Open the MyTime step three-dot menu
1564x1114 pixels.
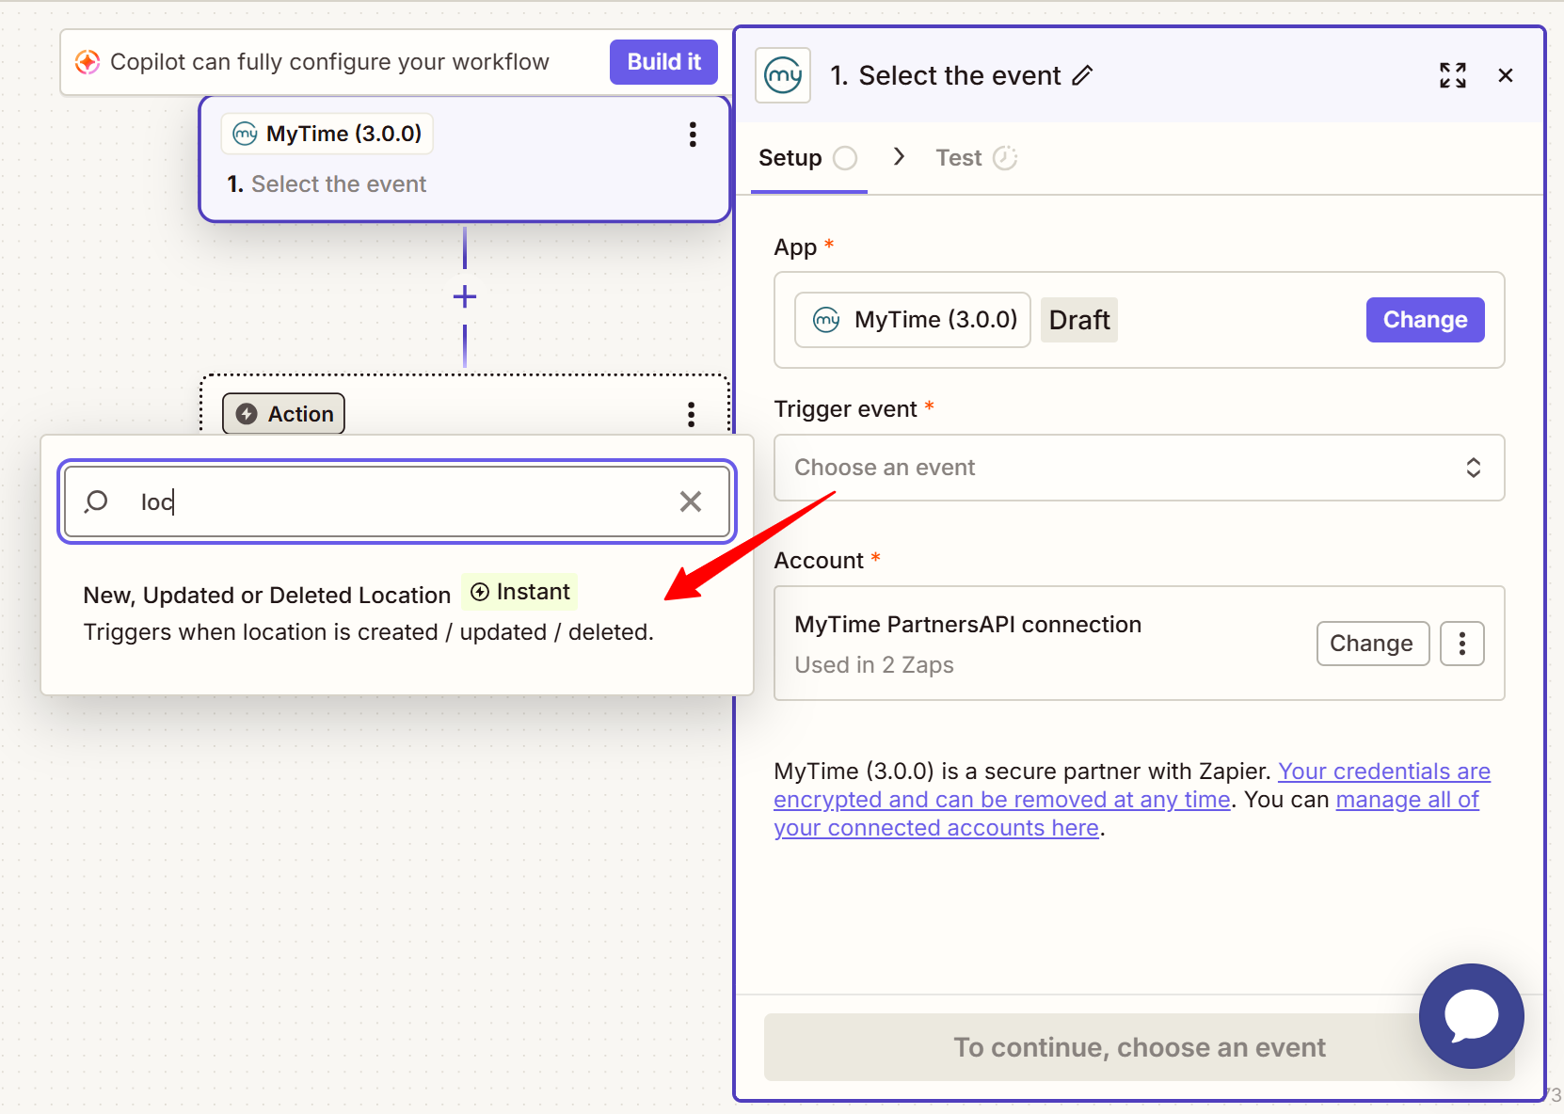pos(693,135)
